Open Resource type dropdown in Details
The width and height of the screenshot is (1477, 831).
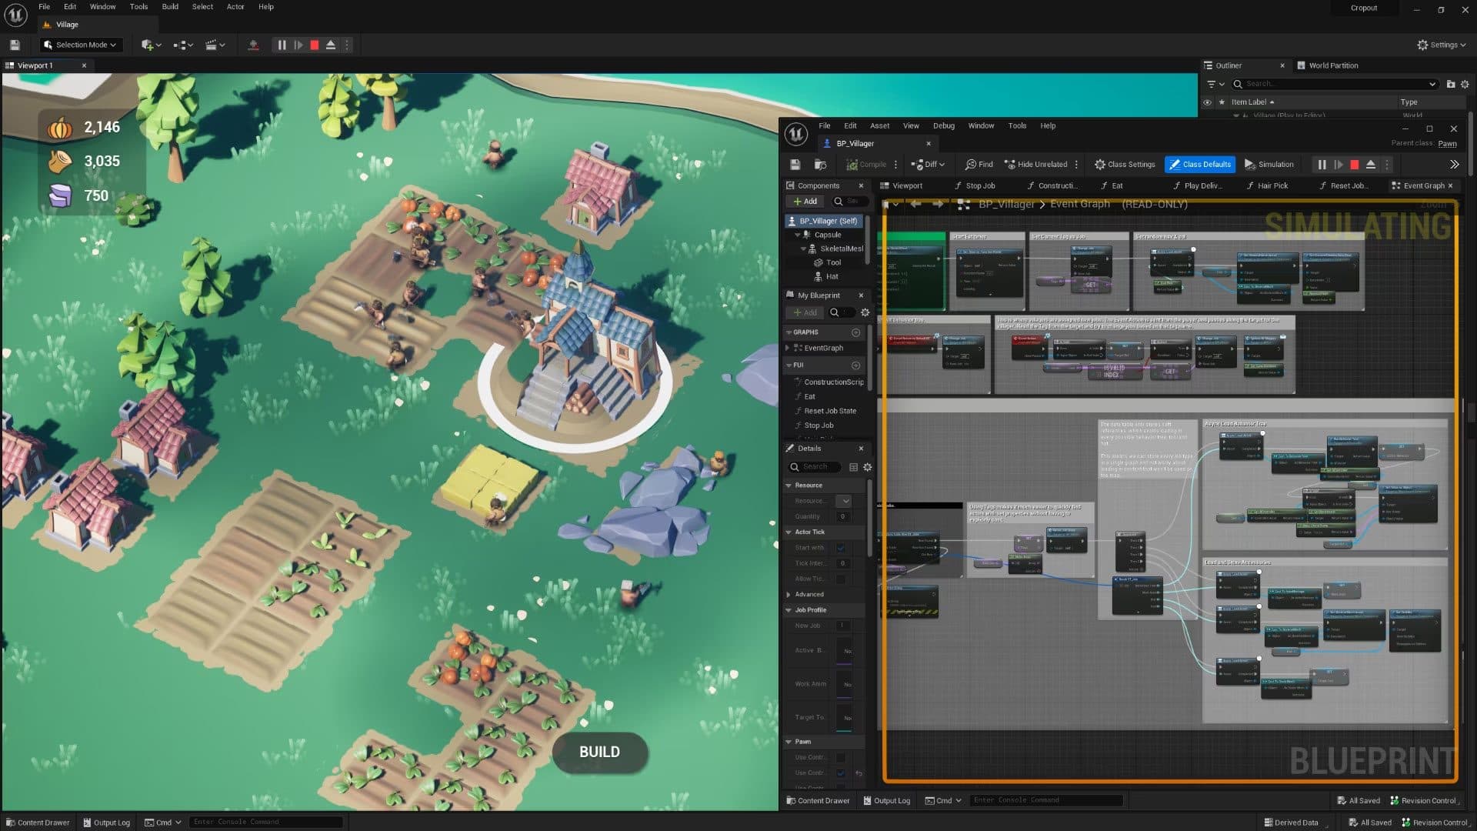(843, 501)
